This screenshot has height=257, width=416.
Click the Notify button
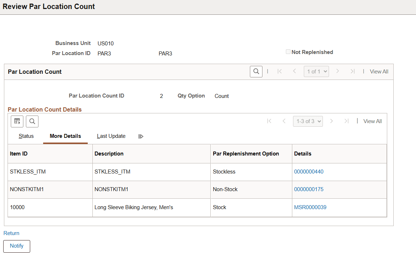[17, 246]
